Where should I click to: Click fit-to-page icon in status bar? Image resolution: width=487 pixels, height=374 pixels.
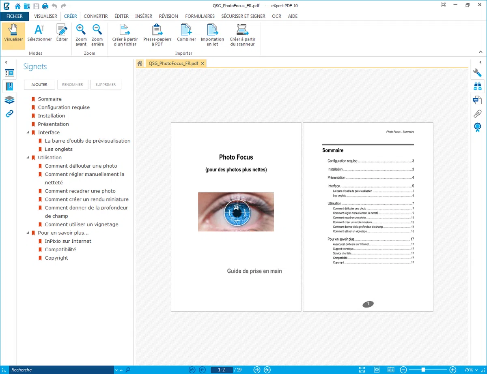(362, 370)
